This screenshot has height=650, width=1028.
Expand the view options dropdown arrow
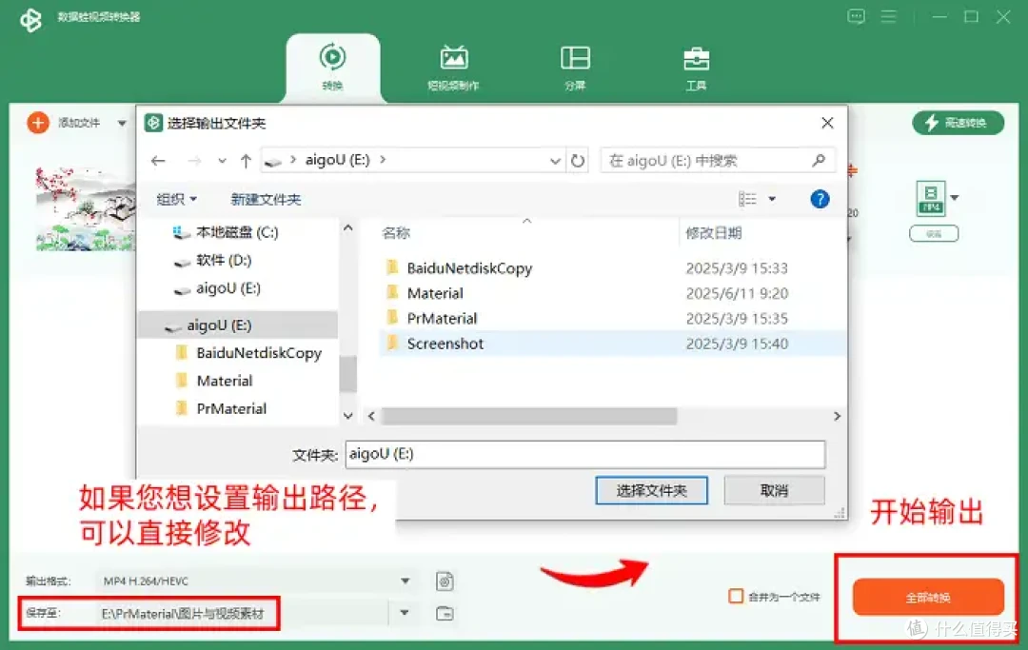point(772,199)
